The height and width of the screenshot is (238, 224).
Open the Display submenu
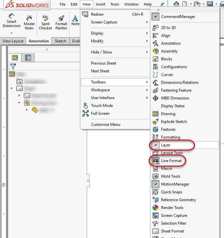[x=115, y=33]
